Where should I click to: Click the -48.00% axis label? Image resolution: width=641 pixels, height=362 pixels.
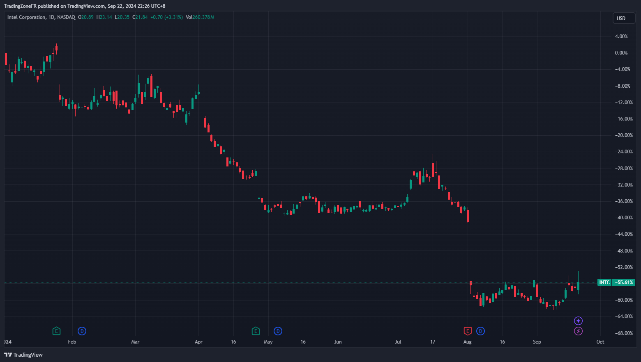tap(624, 251)
